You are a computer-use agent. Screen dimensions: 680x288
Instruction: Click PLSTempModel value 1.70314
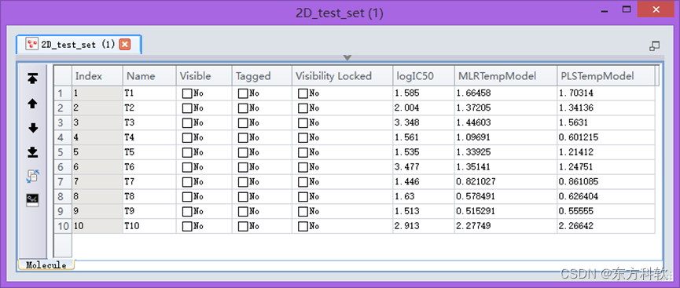[606, 93]
